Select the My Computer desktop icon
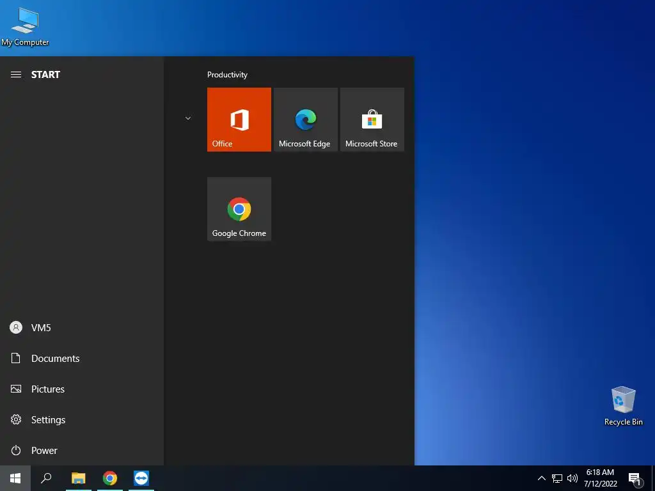 pyautogui.click(x=25, y=27)
